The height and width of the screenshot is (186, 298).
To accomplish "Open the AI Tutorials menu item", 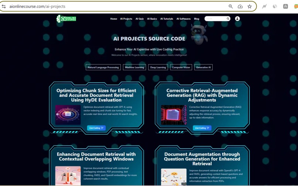I will coord(167,18).
